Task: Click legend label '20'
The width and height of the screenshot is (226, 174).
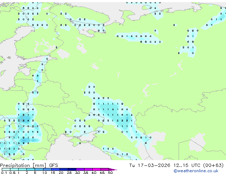Action: (61, 173)
